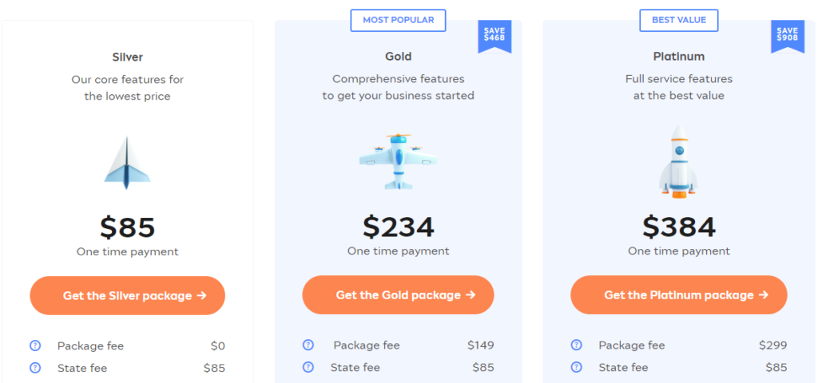Image resolution: width=818 pixels, height=383 pixels.
Task: Open help icon for Gold State fee
Action: [x=308, y=367]
